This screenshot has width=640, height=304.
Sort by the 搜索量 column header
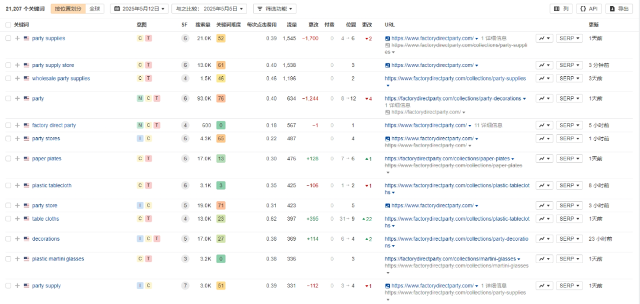202,25
